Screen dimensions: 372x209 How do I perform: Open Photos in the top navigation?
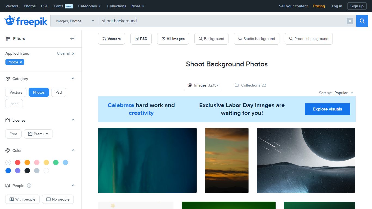pos(30,6)
